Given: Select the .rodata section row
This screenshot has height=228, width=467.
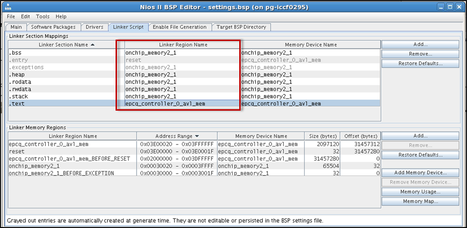Looking at the screenshot, I should pos(194,82).
